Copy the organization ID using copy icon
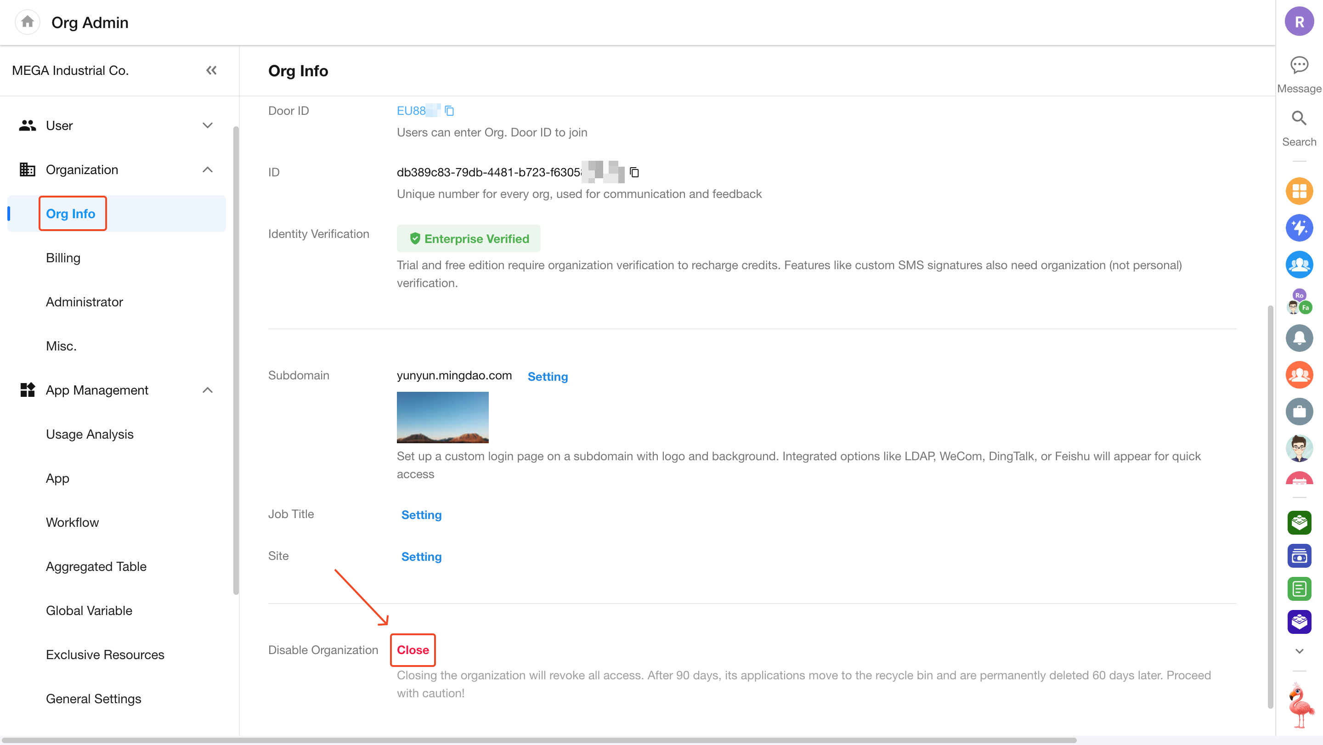 (x=634, y=173)
